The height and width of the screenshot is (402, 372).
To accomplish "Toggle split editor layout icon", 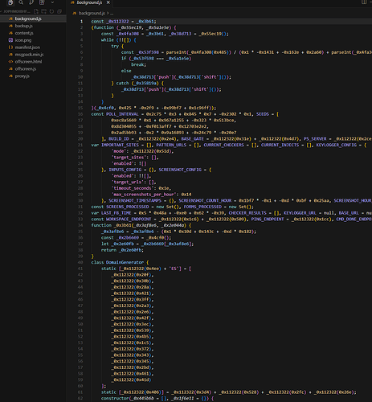I will 364,2.
